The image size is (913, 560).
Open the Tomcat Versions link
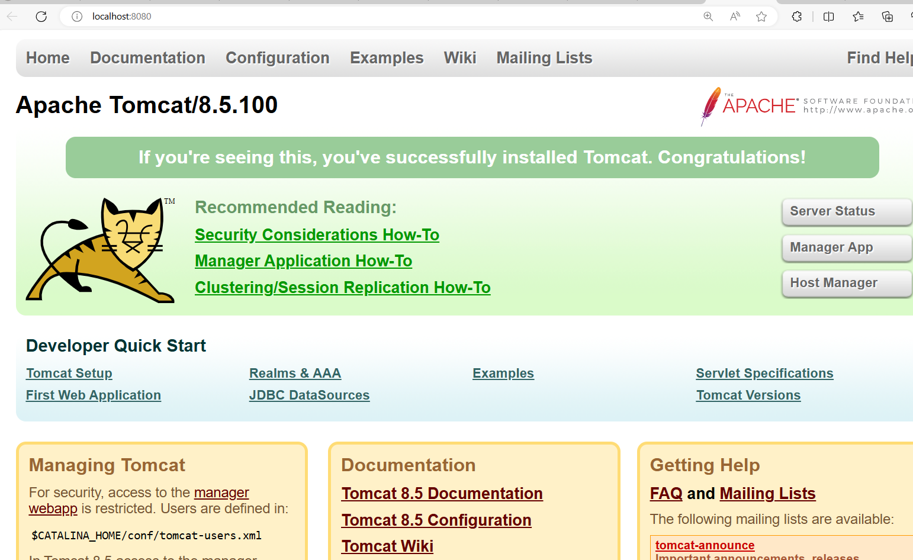pyautogui.click(x=748, y=395)
